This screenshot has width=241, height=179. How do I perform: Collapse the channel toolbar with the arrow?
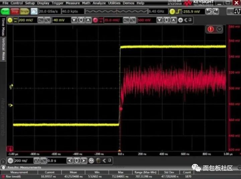(x=186, y=20)
